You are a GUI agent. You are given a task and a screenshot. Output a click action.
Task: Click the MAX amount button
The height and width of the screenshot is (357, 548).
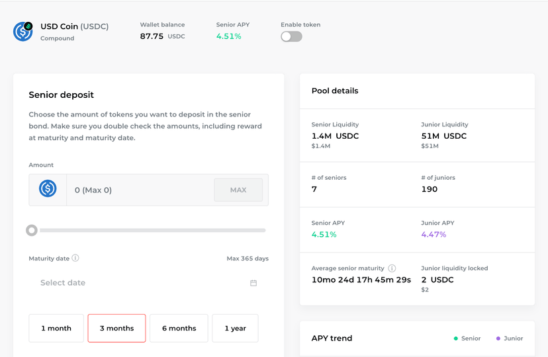tap(238, 190)
